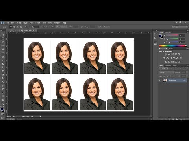Select the Lasso tool
The image size is (189, 141).
[x=3, y=42]
